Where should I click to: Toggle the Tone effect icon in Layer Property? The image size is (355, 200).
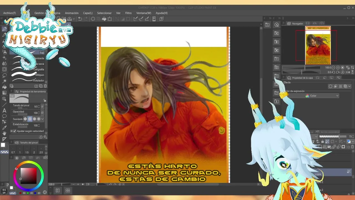point(341,86)
